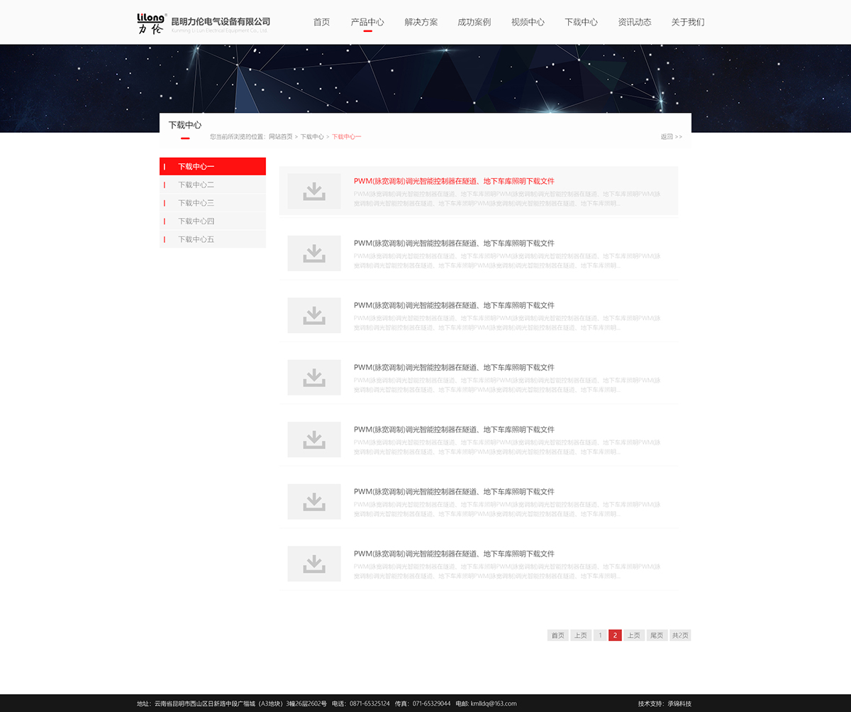Click download icon of the last file entry
851x712 pixels.
click(314, 564)
